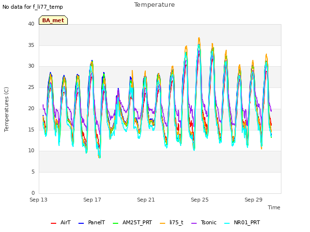Click the purple Tsonic color swatch
This screenshot has width=310, height=232.
pyautogui.click(x=194, y=223)
